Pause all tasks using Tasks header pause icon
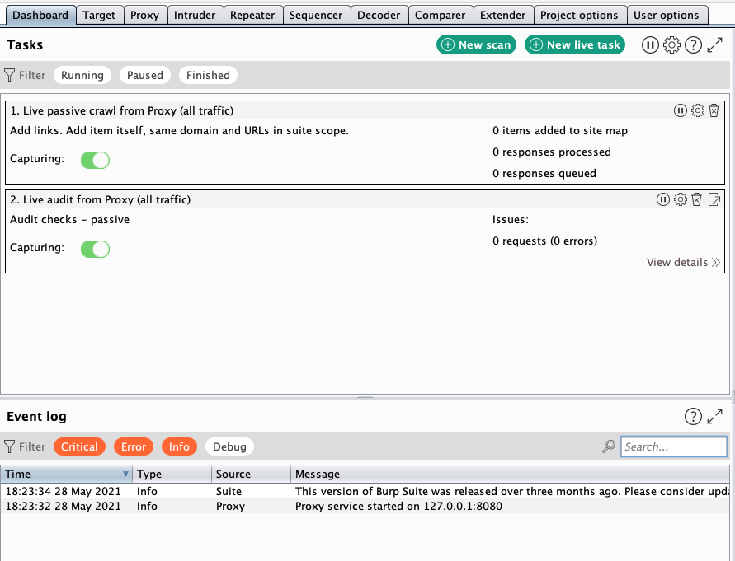The width and height of the screenshot is (735, 561). pos(650,45)
